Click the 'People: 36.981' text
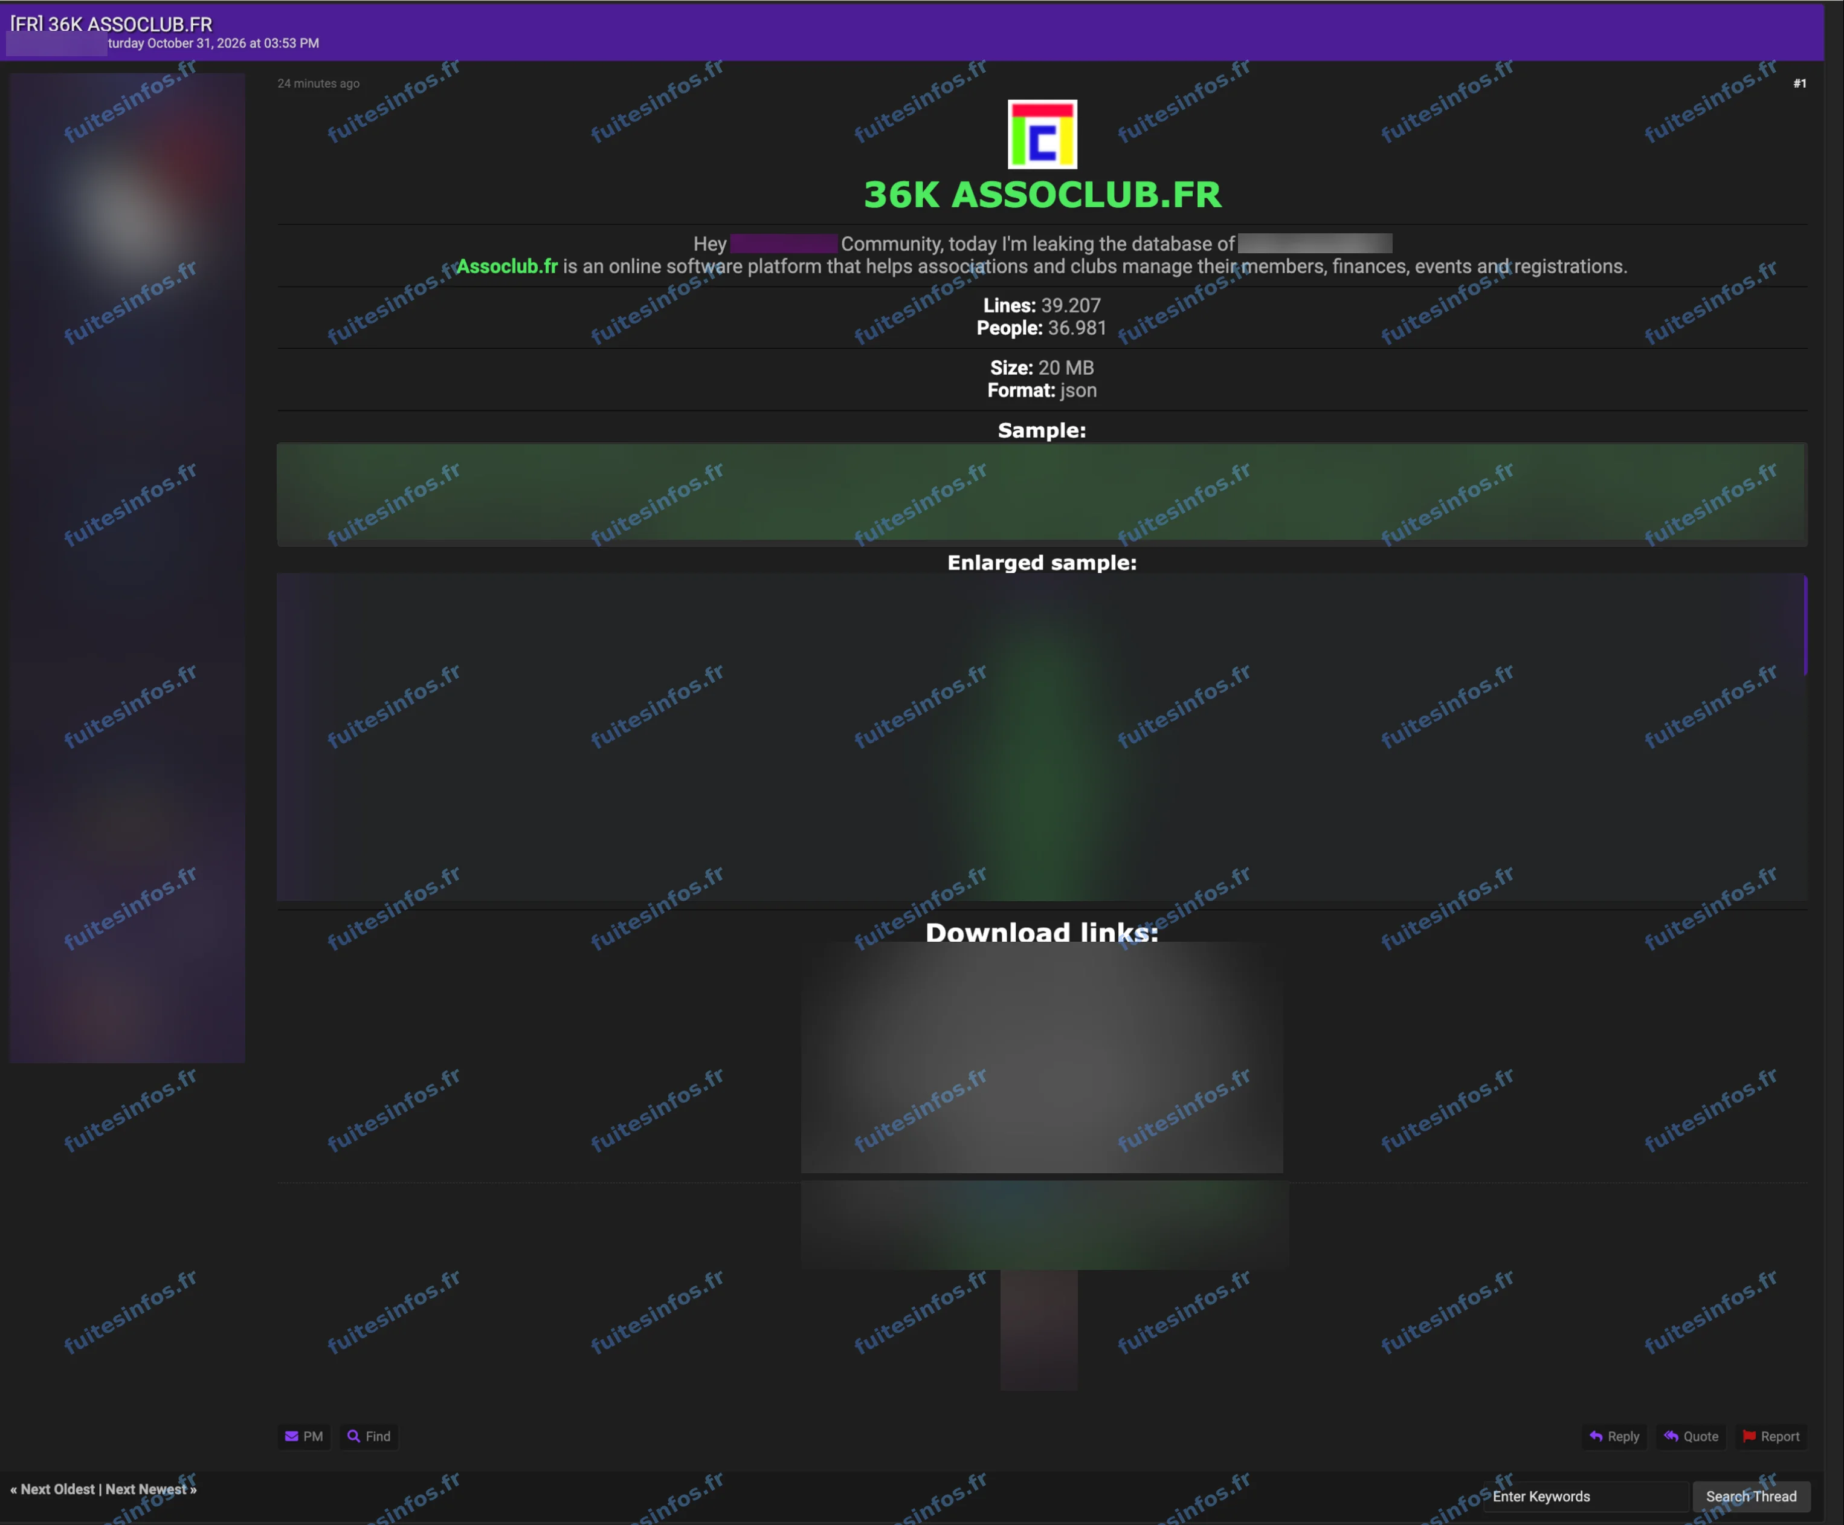Screen dimensions: 1844x1525 [1042, 328]
